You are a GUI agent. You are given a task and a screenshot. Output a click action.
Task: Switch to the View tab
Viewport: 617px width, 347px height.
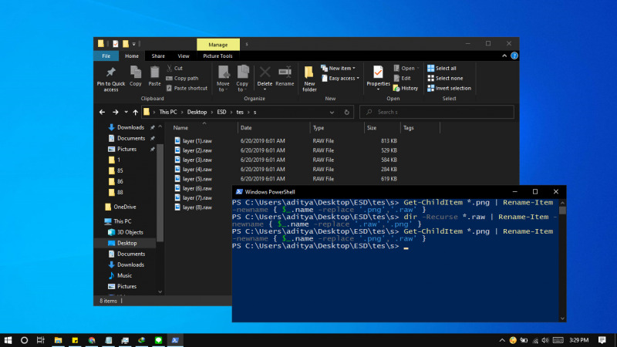click(184, 56)
